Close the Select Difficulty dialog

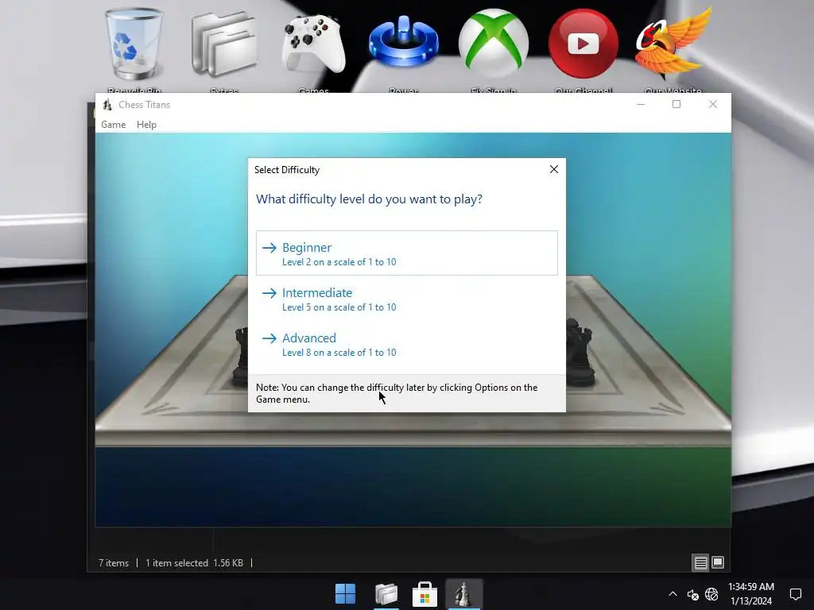[x=554, y=170]
